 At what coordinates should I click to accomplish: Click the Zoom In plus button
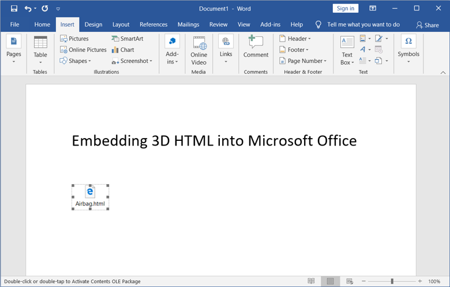(x=420, y=281)
